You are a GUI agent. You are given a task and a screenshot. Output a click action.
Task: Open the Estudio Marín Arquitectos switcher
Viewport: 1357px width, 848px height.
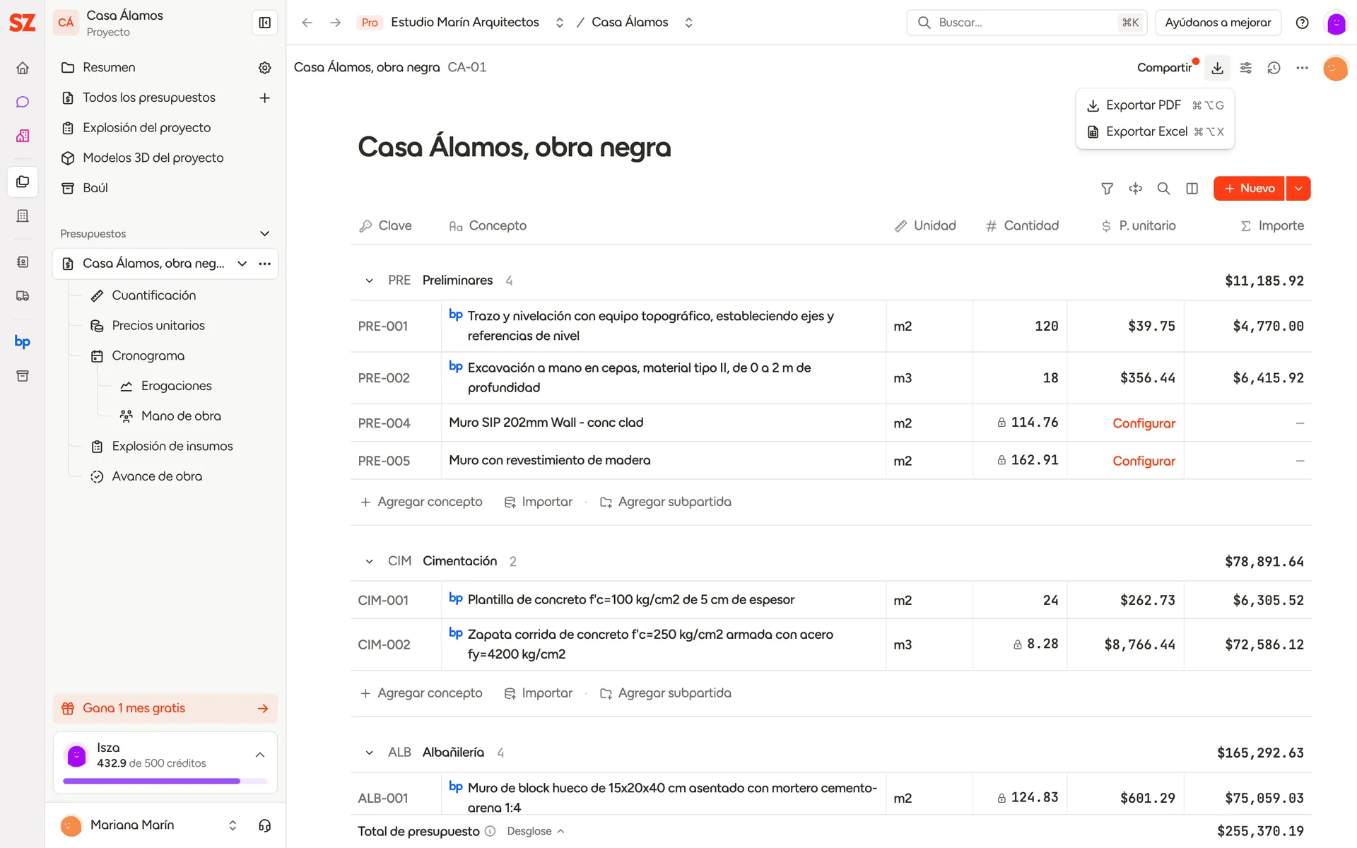click(x=560, y=23)
